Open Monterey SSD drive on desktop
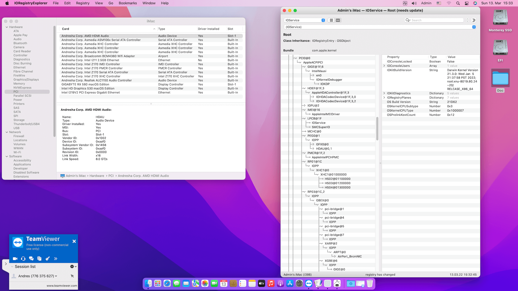This screenshot has height=291, width=518. [500, 18]
